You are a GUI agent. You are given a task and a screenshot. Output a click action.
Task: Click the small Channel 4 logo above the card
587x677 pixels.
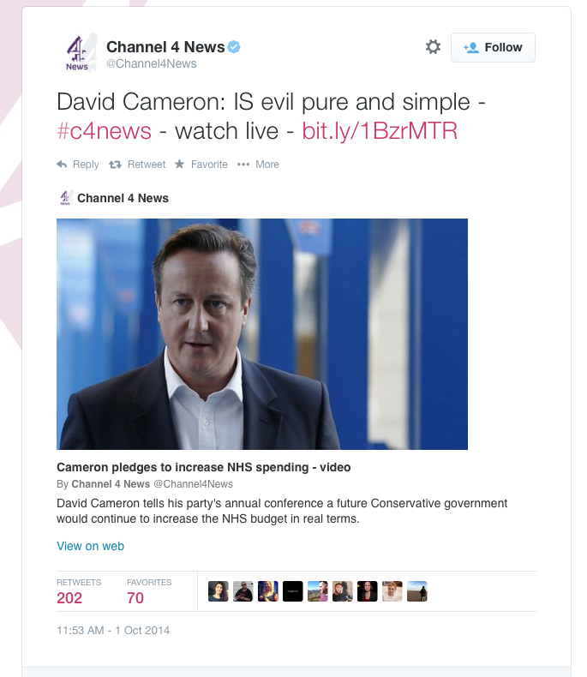(x=65, y=198)
